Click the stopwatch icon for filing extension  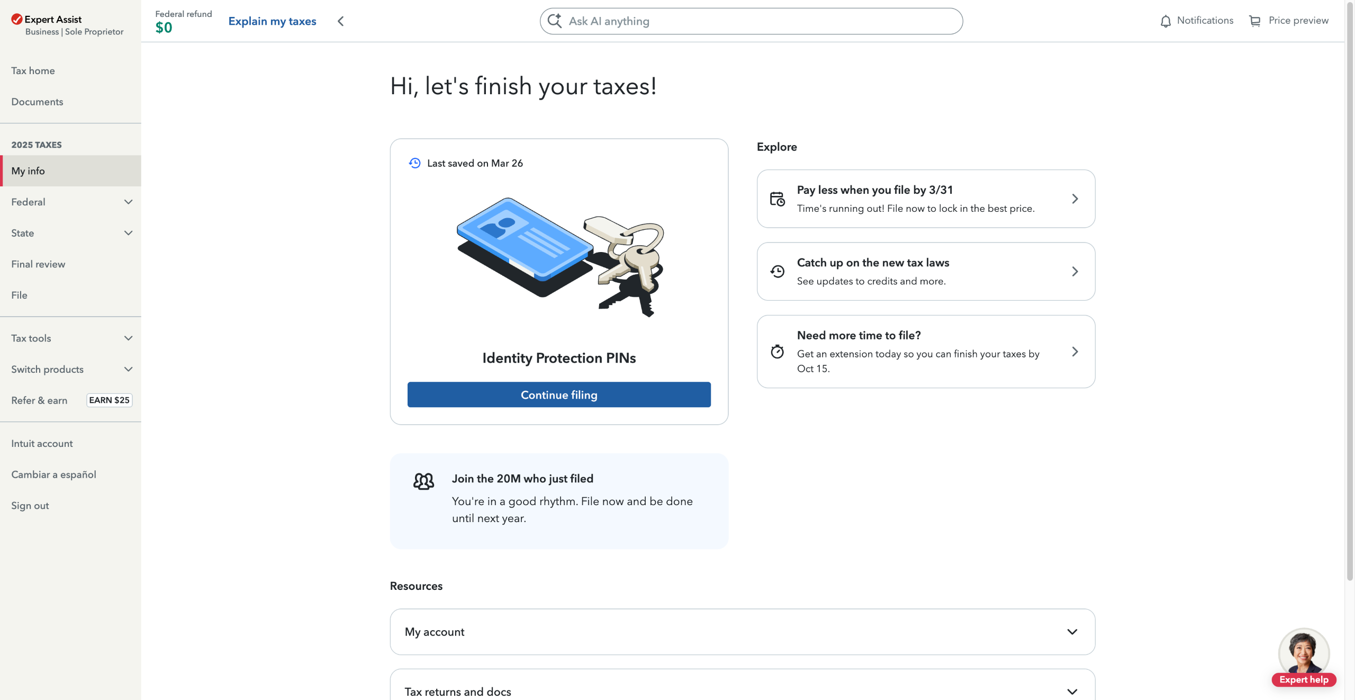click(778, 352)
